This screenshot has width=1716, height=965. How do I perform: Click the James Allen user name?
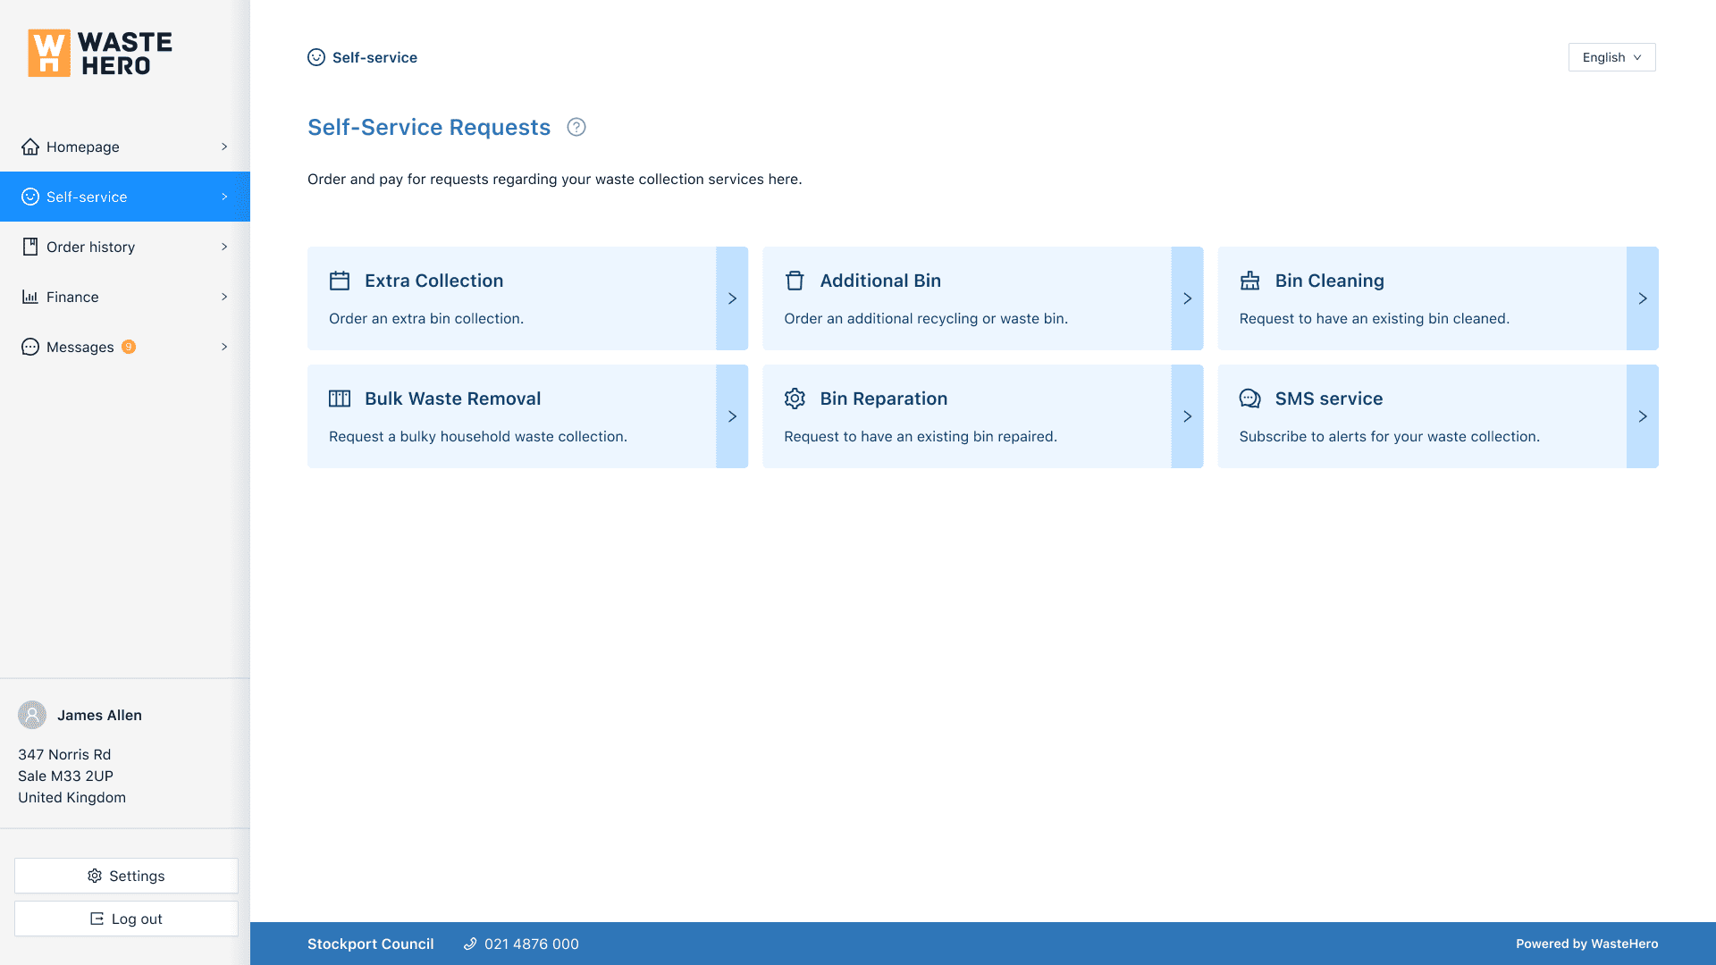coord(99,715)
